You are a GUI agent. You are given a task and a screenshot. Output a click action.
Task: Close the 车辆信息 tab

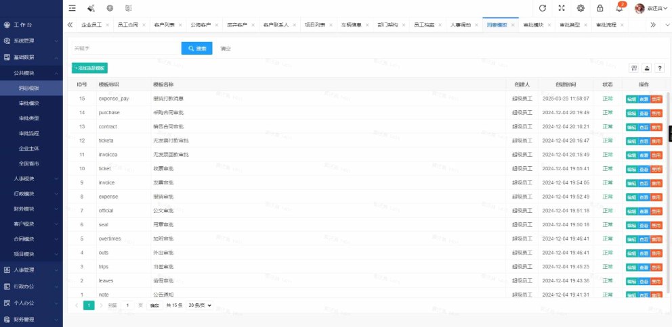367,25
